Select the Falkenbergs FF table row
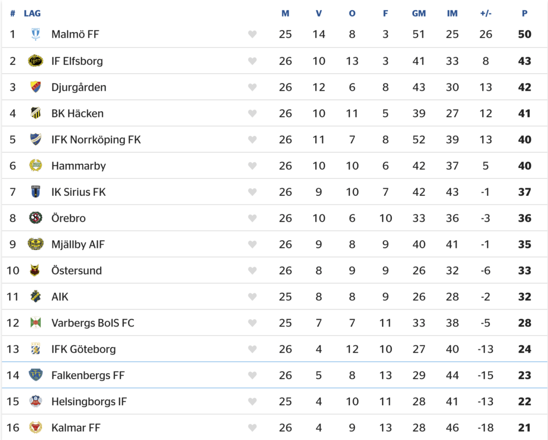Viewport: 548px width, 440px height. pyautogui.click(x=275, y=375)
